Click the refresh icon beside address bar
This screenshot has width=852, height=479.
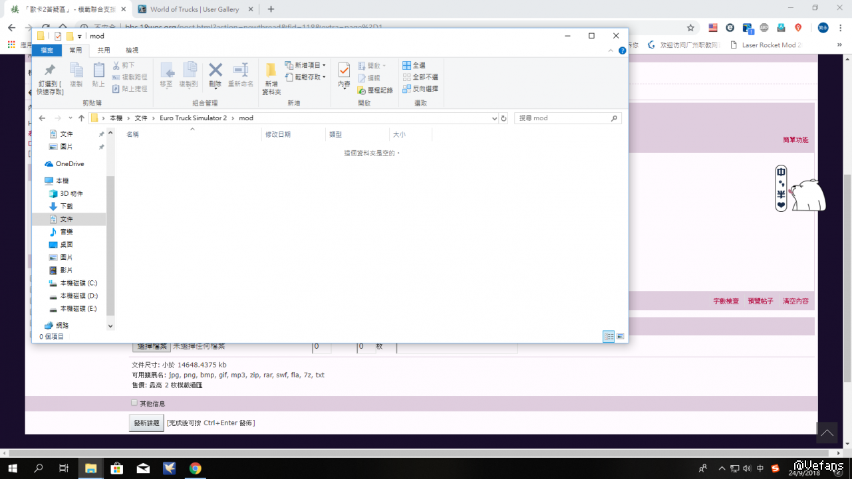[503, 118]
